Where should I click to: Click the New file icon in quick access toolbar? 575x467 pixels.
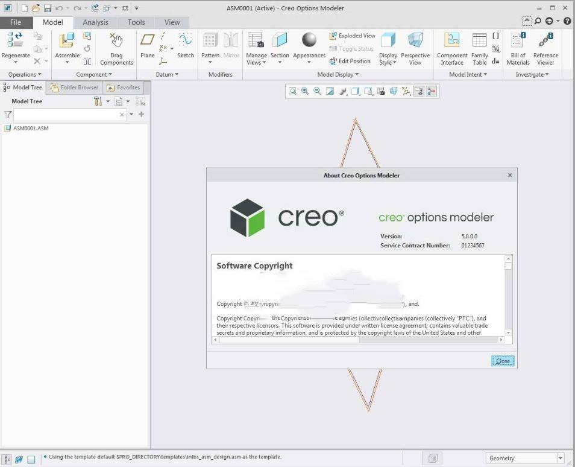[25, 8]
